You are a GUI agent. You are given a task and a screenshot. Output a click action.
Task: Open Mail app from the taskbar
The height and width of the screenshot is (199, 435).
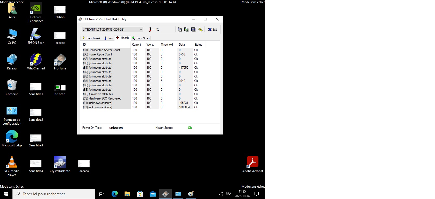tap(153, 194)
